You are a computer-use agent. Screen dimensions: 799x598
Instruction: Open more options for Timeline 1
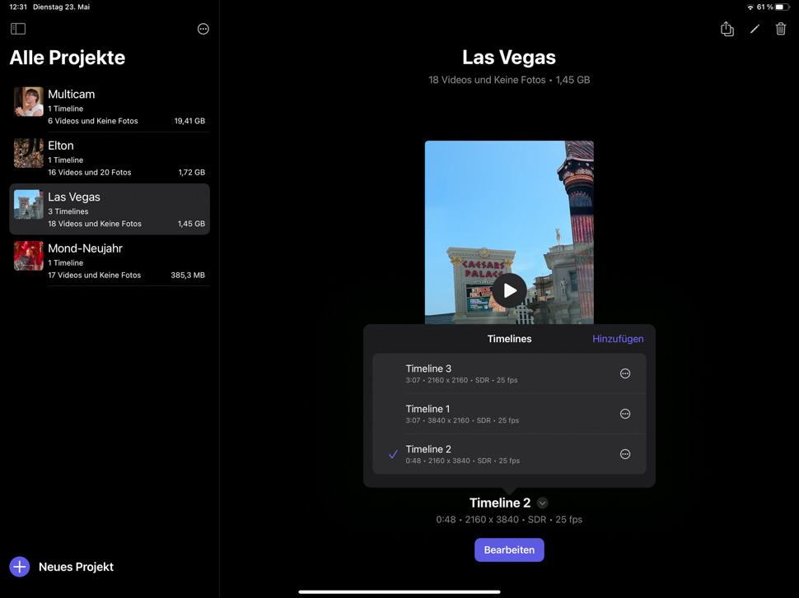coord(625,414)
